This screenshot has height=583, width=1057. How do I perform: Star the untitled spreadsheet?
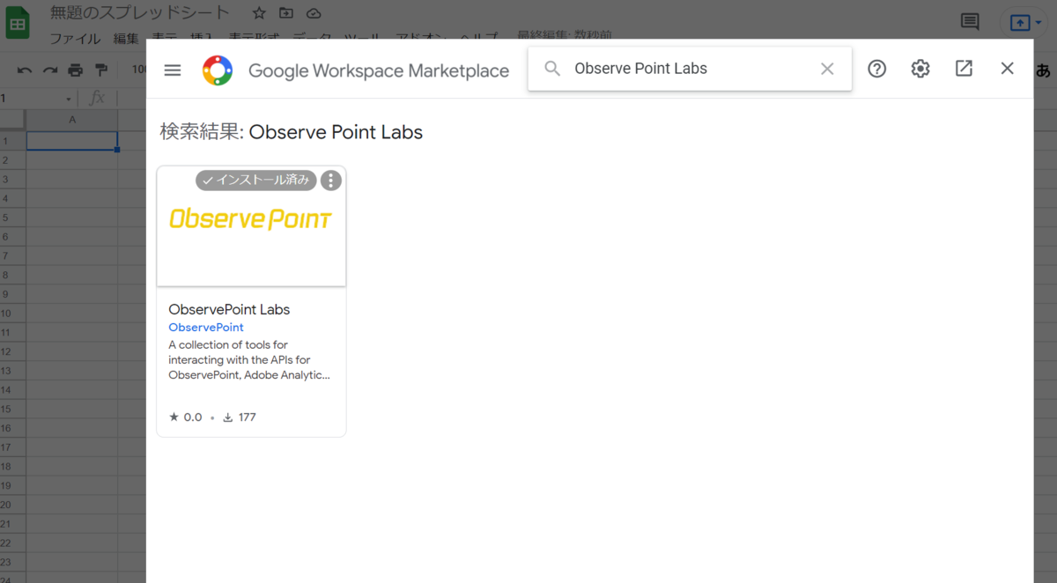259,13
